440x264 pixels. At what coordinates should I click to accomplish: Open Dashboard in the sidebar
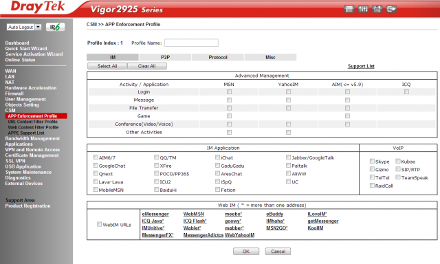tap(17, 43)
